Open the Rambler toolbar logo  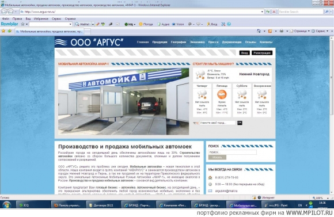[x=9, y=24]
